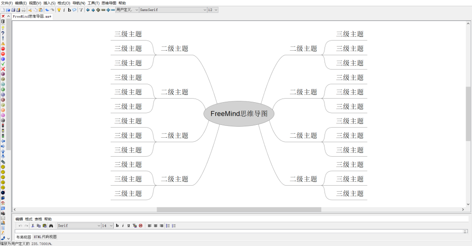
Task: Insert numbered list in note editor
Action: pos(174,226)
